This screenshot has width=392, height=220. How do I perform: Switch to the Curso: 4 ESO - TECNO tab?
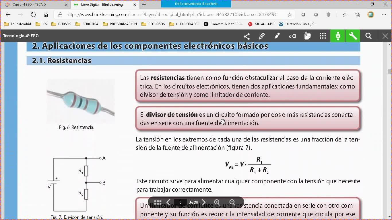click(x=36, y=5)
